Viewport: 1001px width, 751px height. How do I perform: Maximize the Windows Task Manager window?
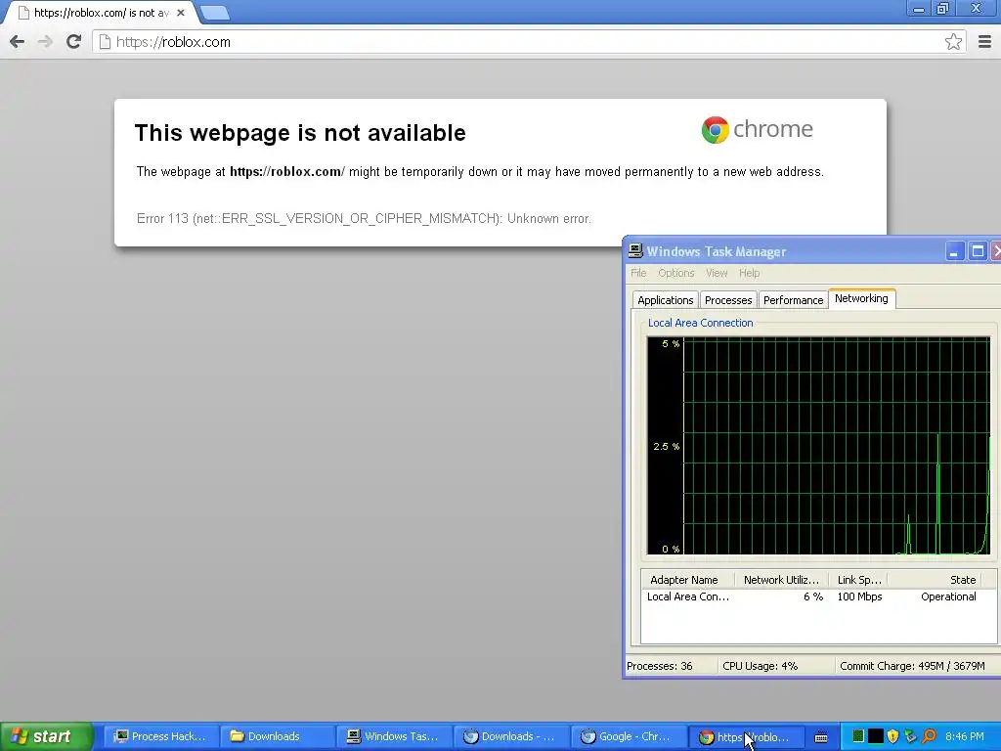click(977, 251)
